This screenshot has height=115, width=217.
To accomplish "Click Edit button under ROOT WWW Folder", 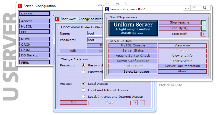I will (73, 51).
